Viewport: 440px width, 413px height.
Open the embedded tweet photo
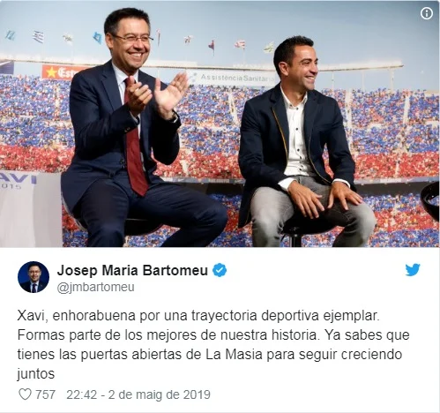pyautogui.click(x=220, y=124)
